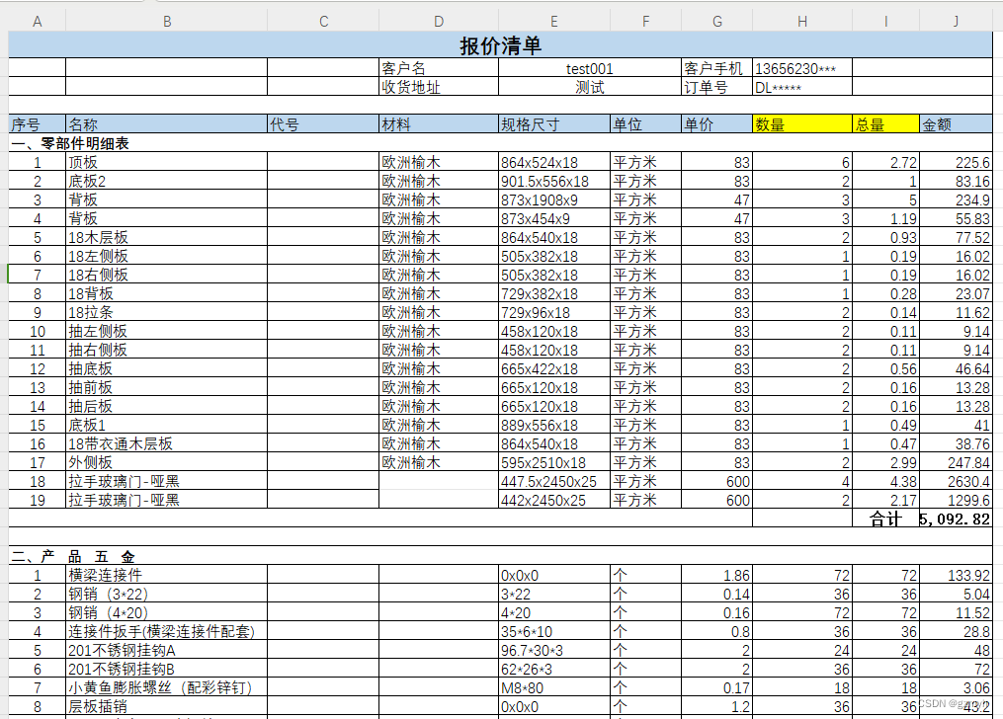Click size cell 447.5x2450x25
This screenshot has width=1003, height=719.
554,481
